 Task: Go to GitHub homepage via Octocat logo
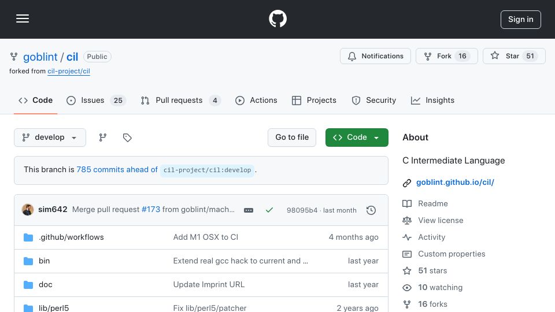[277, 18]
